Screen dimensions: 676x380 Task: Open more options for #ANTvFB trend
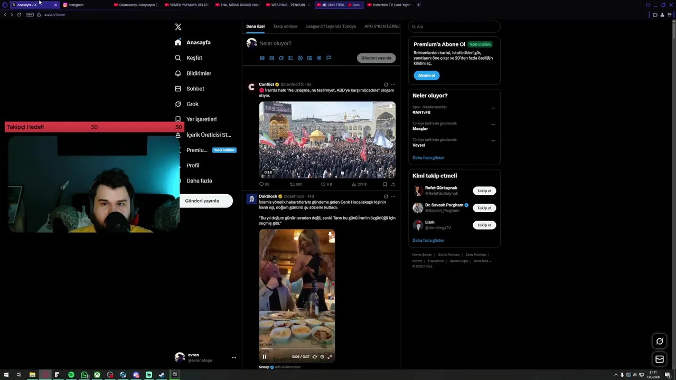[x=493, y=108]
